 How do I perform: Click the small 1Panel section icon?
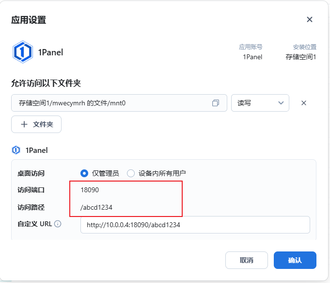coord(16,150)
